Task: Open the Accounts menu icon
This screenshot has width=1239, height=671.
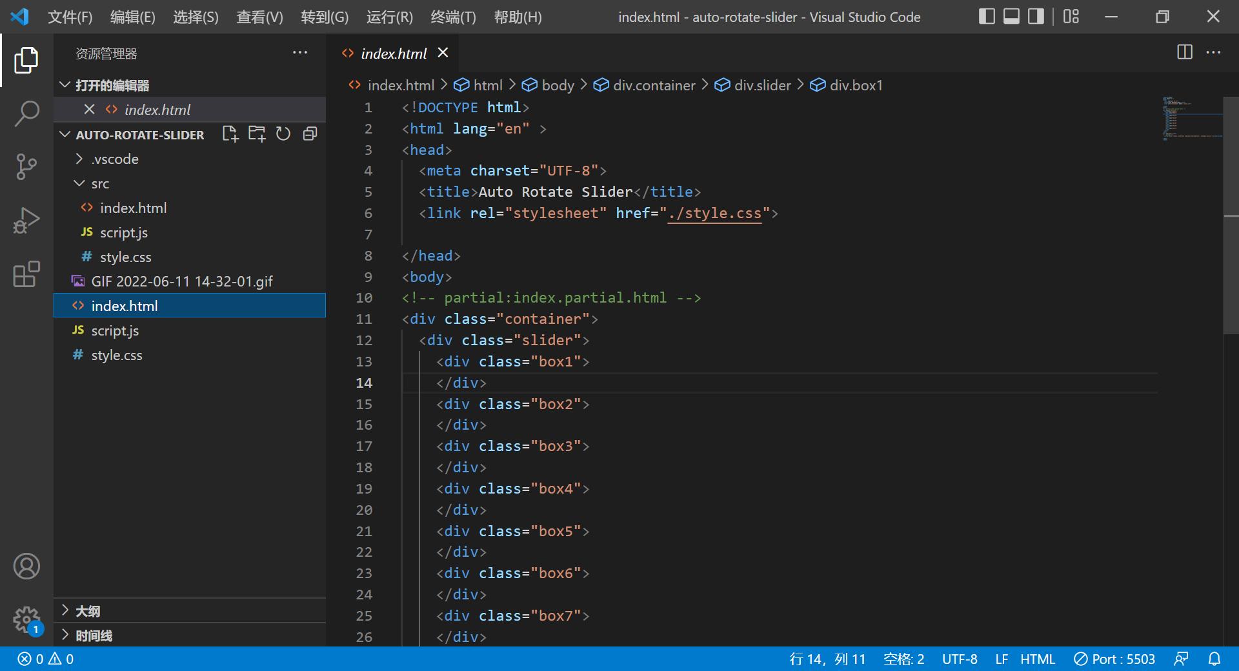Action: (x=26, y=566)
